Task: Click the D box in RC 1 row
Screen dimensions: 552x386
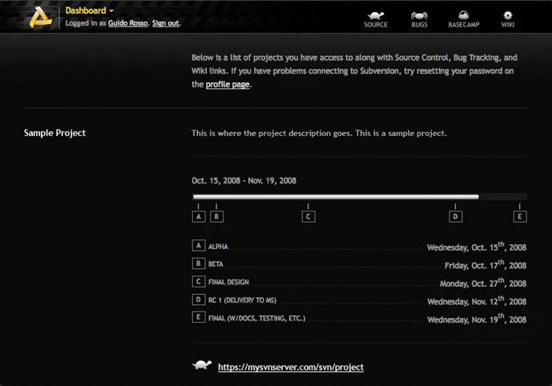Action: (x=199, y=300)
